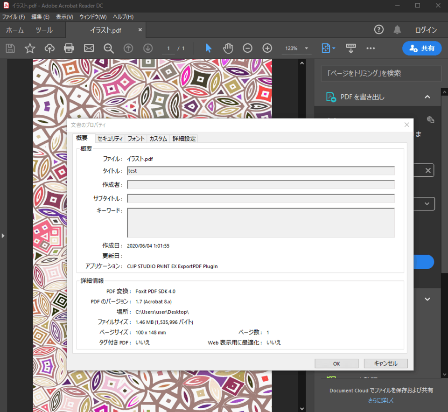The width and height of the screenshot is (448, 412).
Task: Click the zoom in plus icon
Action: (267, 48)
